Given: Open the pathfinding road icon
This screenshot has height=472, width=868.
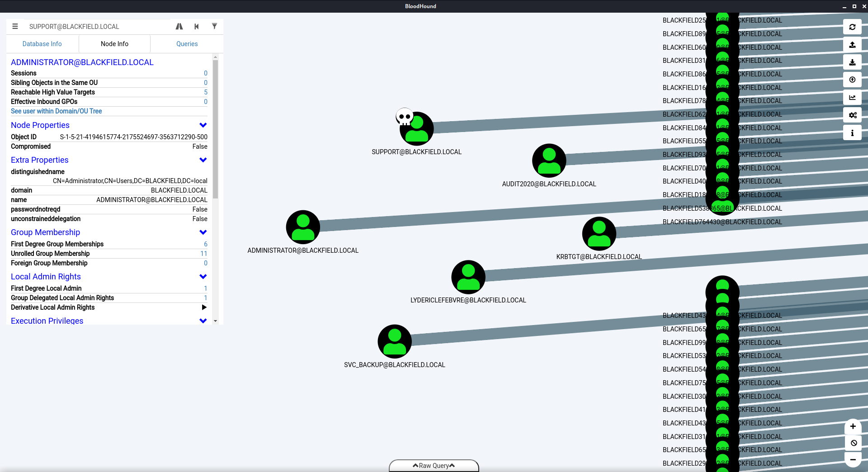Looking at the screenshot, I should 179,27.
